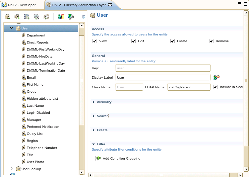Screen dimensions: 249x177
Task: Click the horizontal scrollbar left arrow
Action: (x=90, y=175)
